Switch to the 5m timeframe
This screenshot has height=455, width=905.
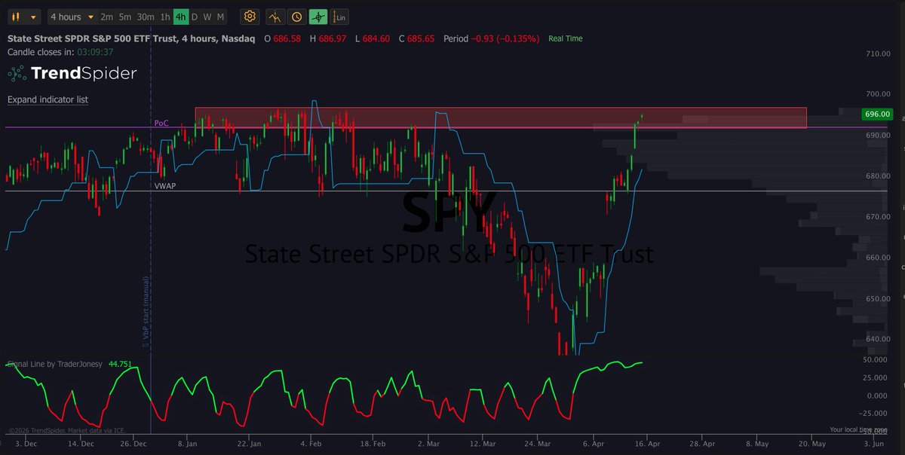(124, 17)
